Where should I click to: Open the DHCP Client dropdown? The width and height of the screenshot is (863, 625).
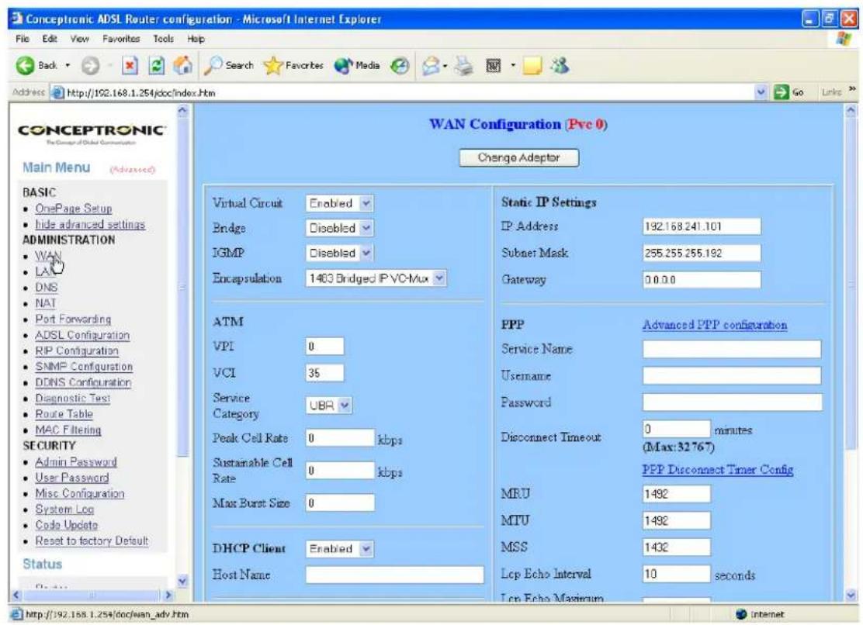(340, 548)
